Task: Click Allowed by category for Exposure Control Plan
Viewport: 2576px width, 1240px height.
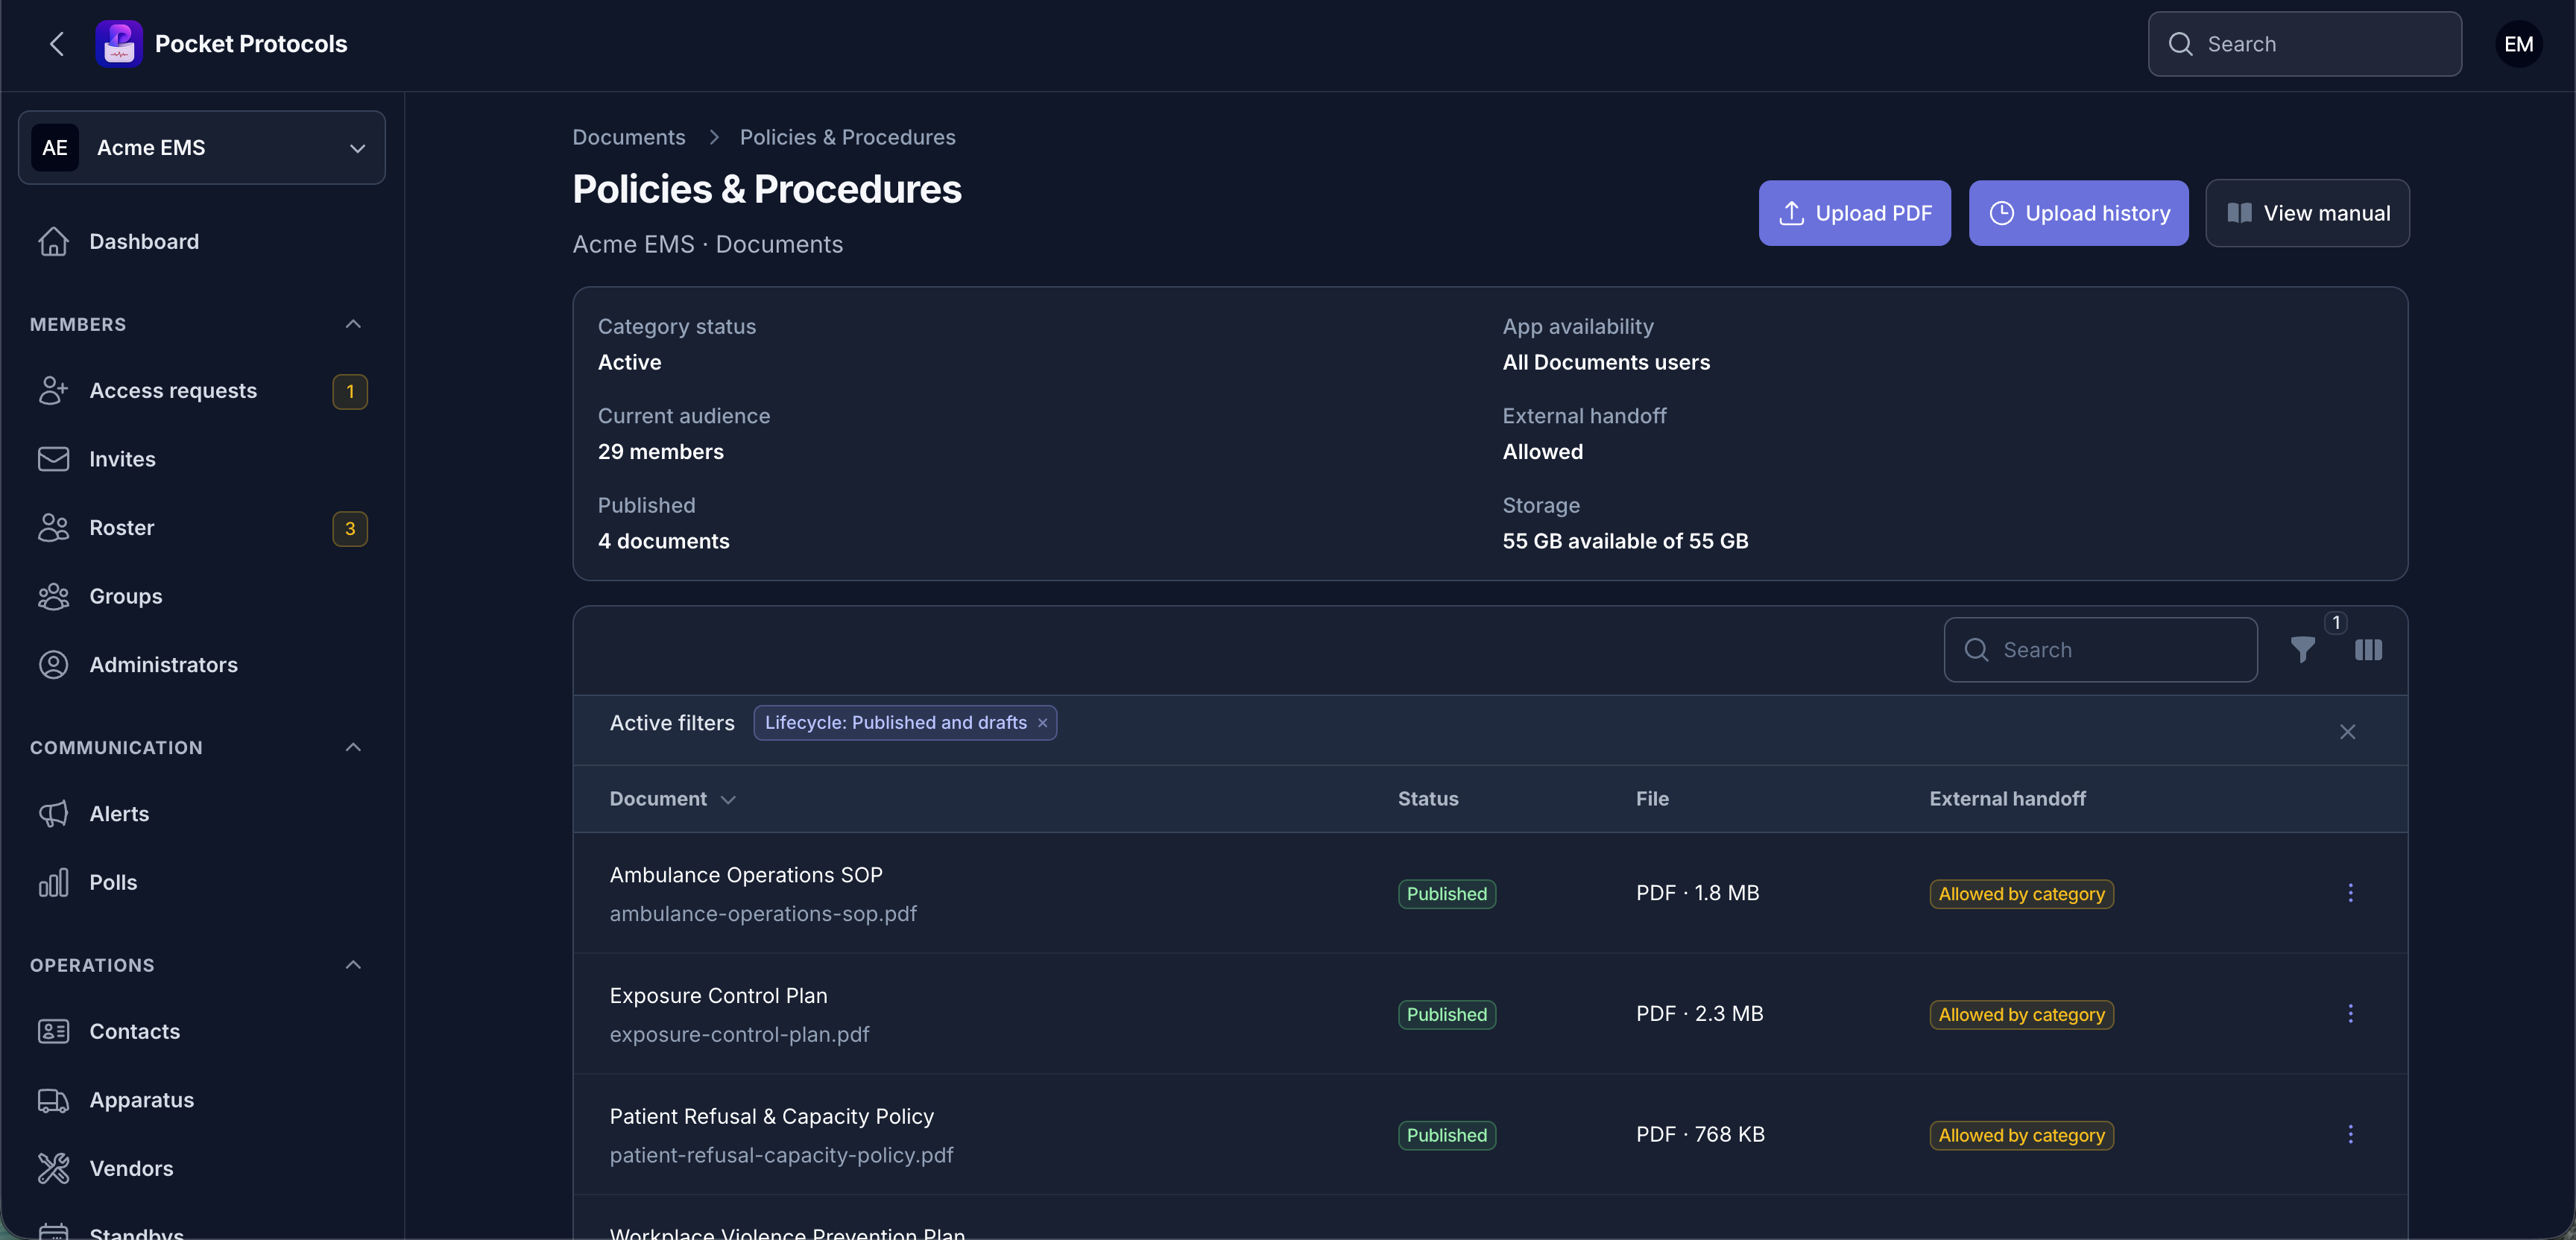Action: [x=2021, y=1015]
